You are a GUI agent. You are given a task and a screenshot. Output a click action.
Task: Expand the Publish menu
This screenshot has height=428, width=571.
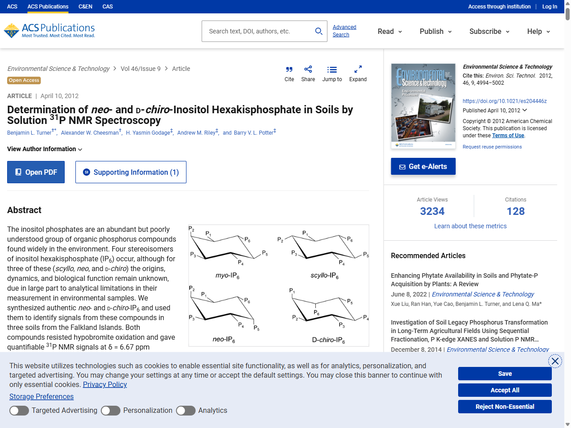[436, 31]
